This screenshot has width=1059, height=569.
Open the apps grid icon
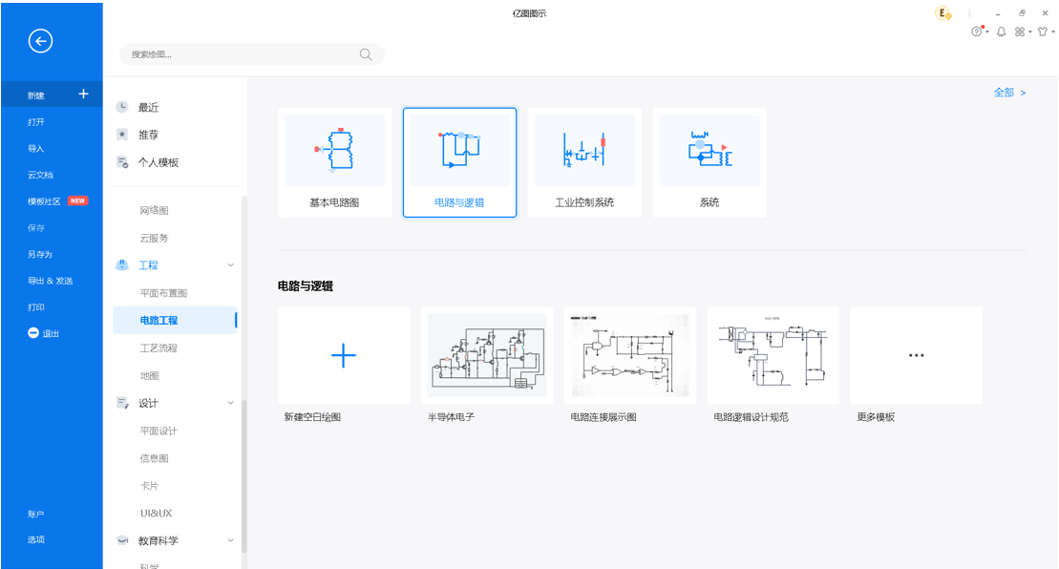click(1020, 32)
